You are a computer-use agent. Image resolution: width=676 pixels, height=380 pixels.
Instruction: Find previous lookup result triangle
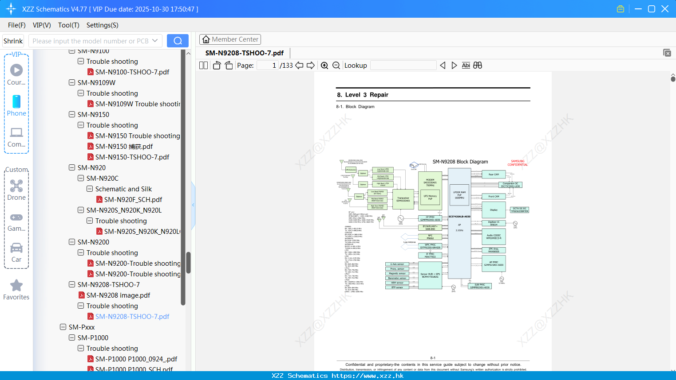point(443,65)
